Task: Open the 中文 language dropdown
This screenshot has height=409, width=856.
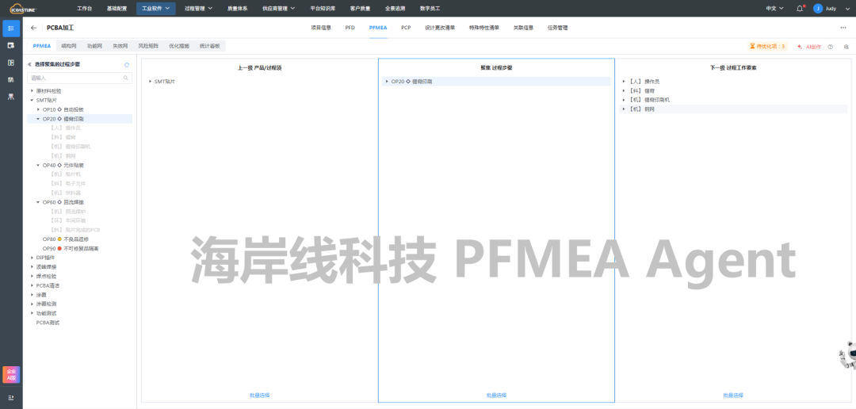Action: 774,8
